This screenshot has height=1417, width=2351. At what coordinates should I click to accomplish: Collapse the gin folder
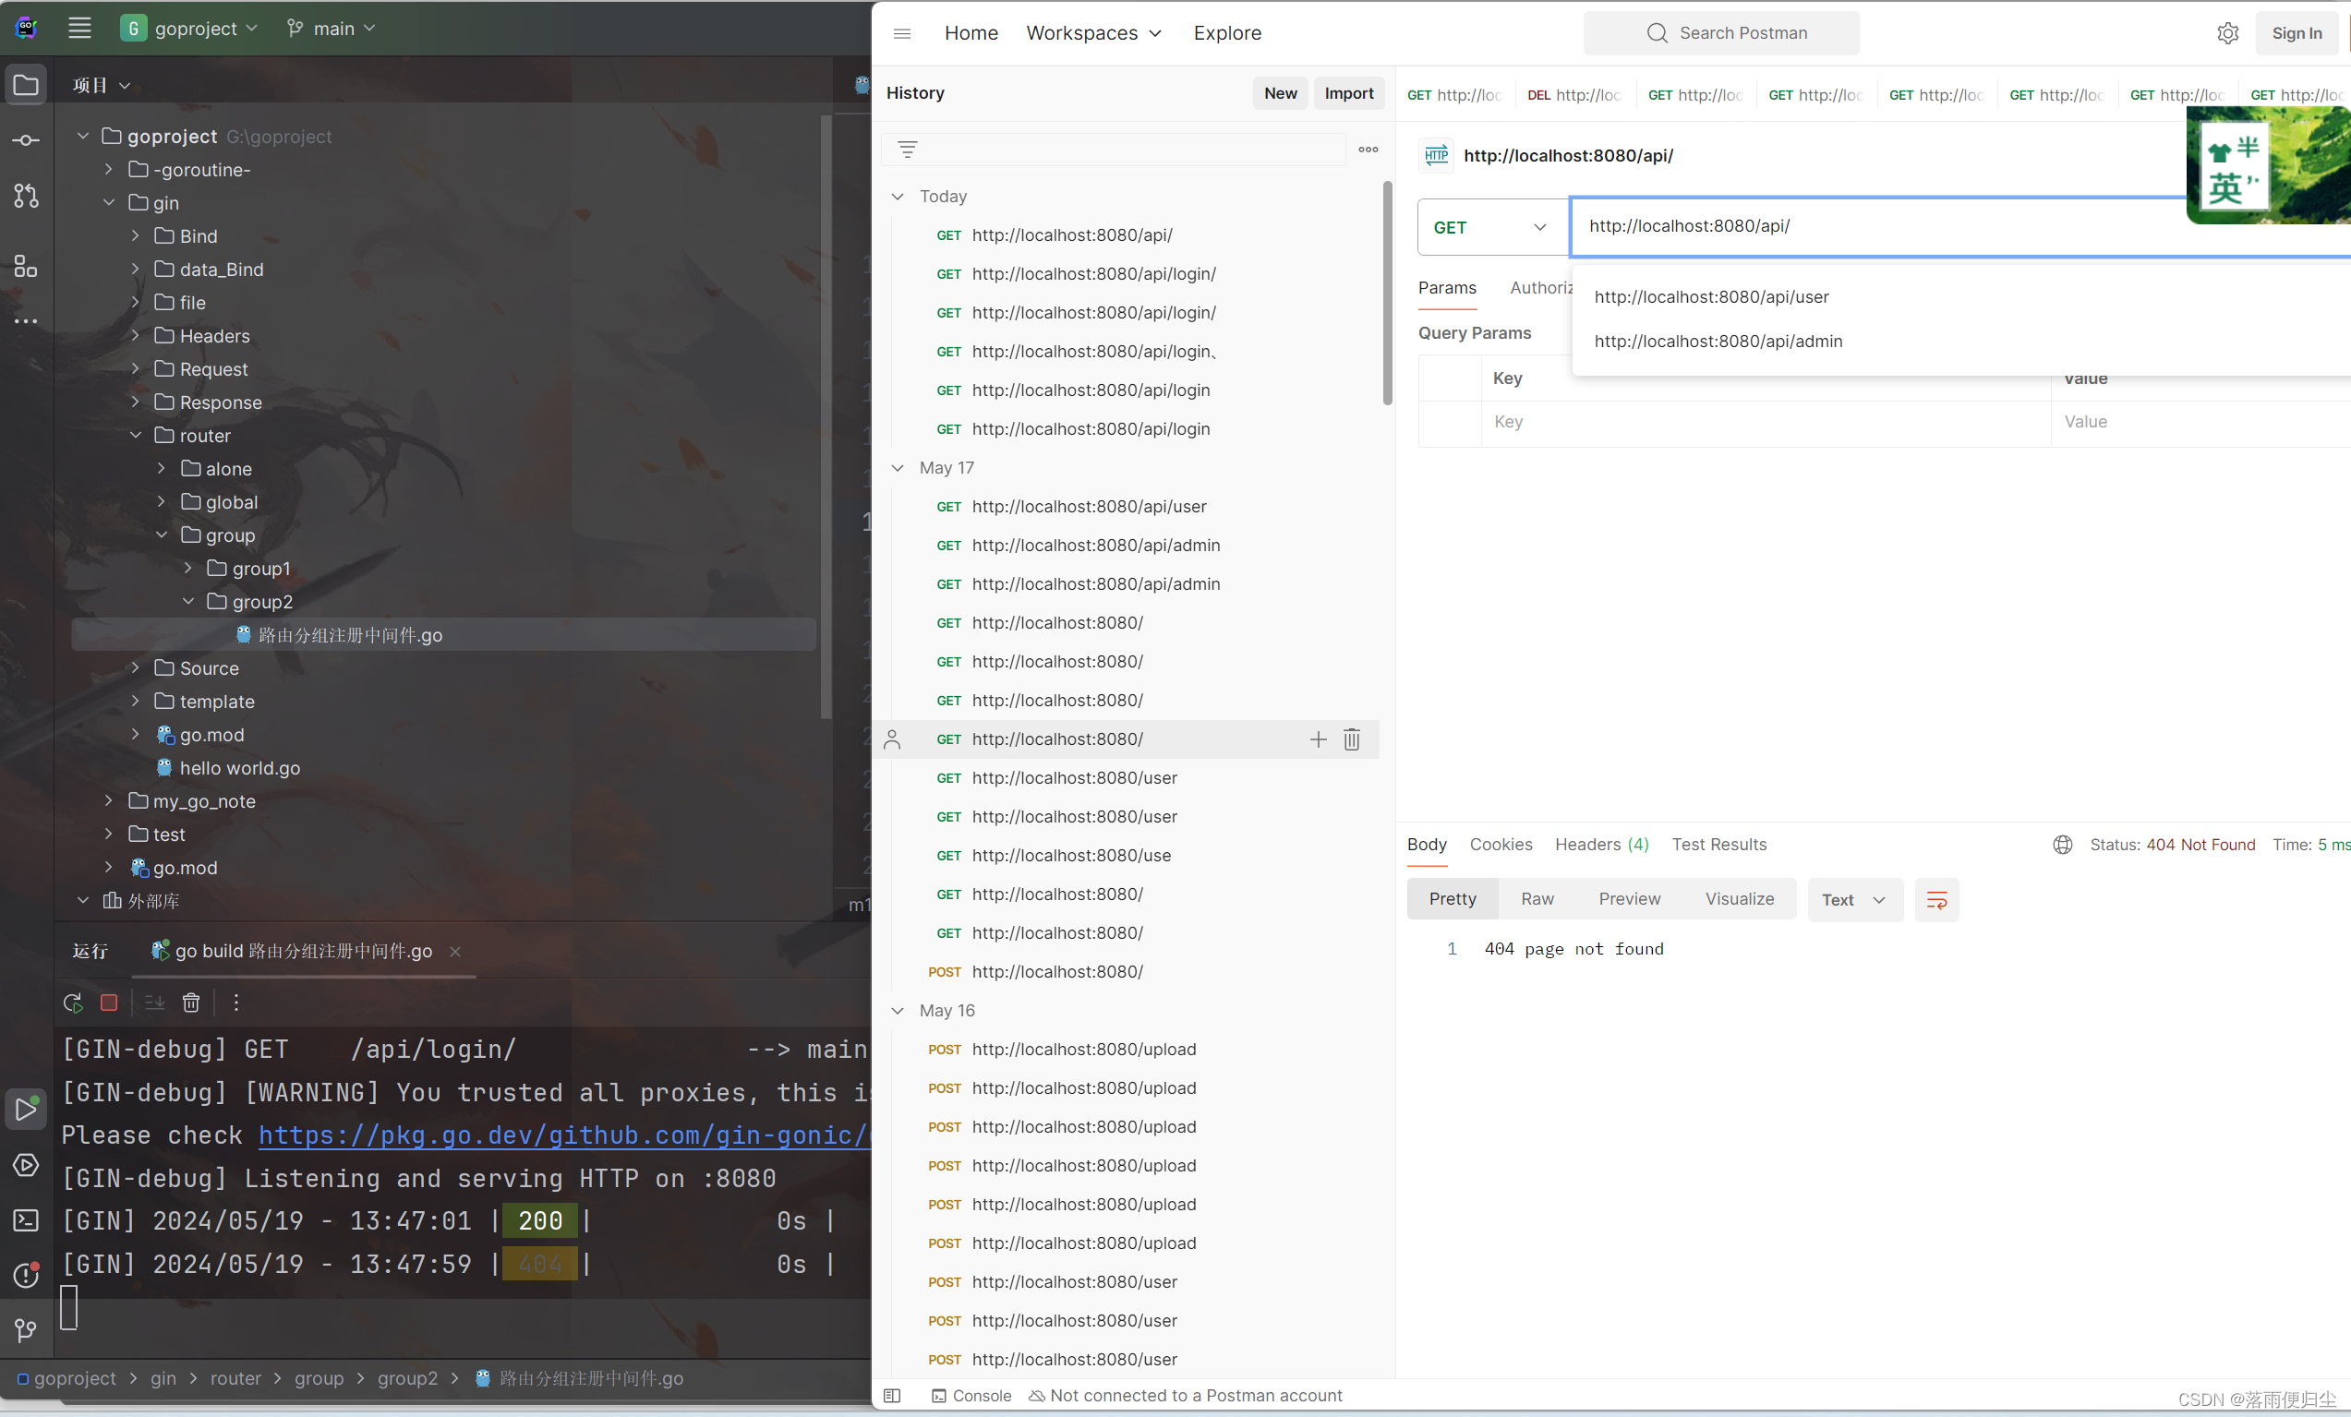[x=109, y=203]
